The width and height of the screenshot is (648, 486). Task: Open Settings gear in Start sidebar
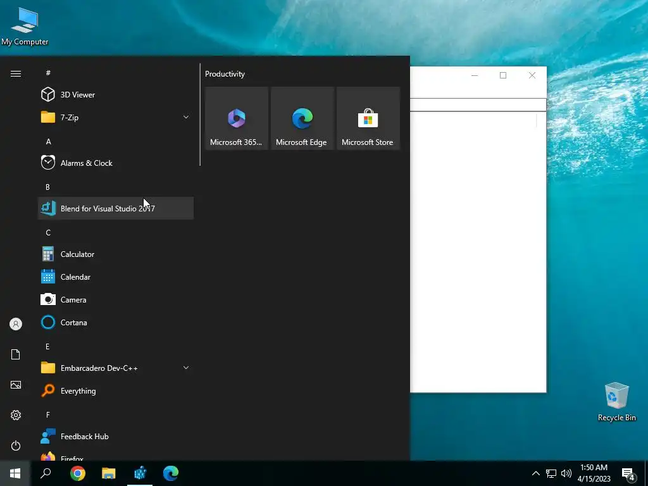[x=16, y=415]
